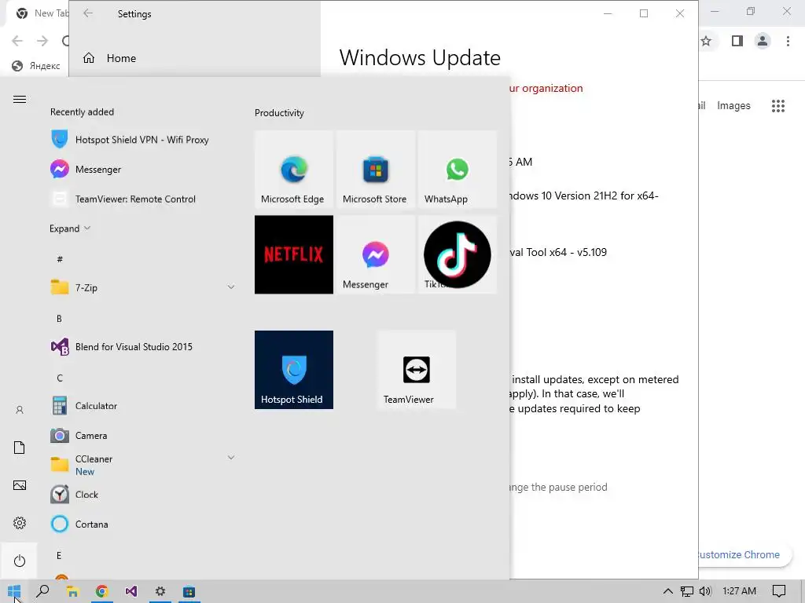Viewport: 805px width, 603px height.
Task: Launch Calculator from the app list
Action: point(142,406)
